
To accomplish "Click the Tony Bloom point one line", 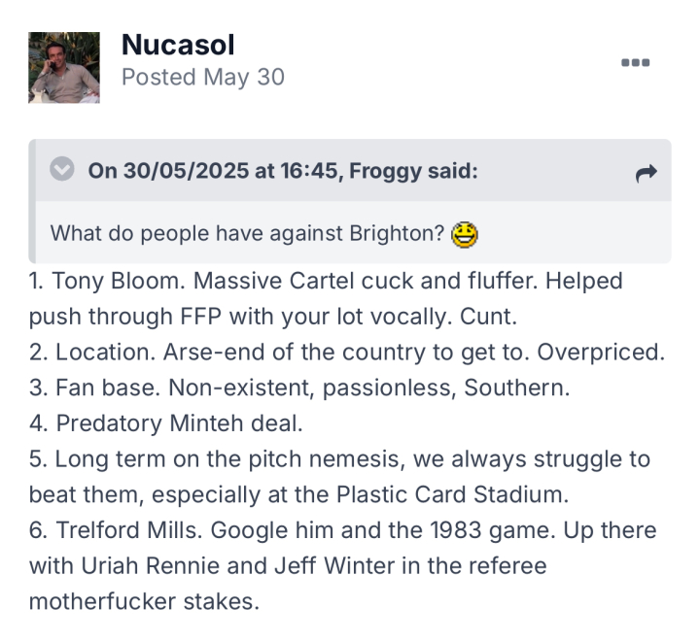I will [x=326, y=282].
